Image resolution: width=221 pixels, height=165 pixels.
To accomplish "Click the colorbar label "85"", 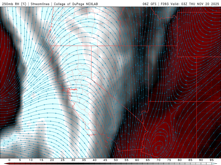I will (x=190, y=160).
